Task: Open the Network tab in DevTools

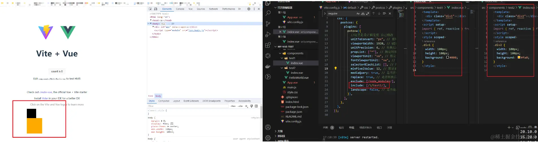Action: coord(214,9)
